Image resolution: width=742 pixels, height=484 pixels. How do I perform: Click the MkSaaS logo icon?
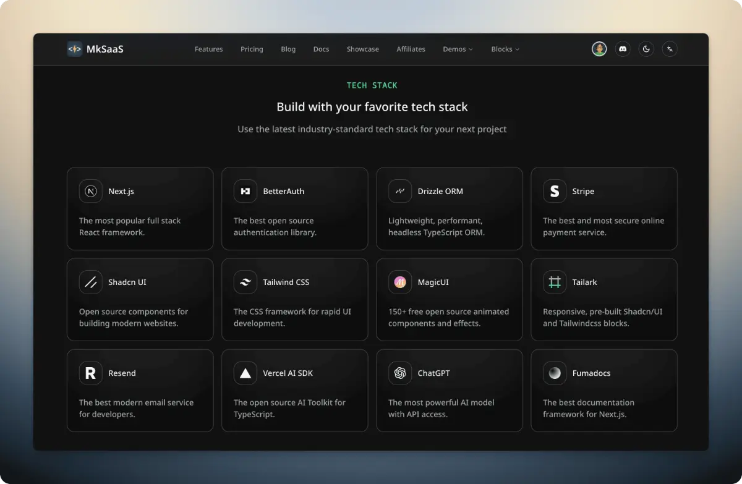click(x=75, y=49)
